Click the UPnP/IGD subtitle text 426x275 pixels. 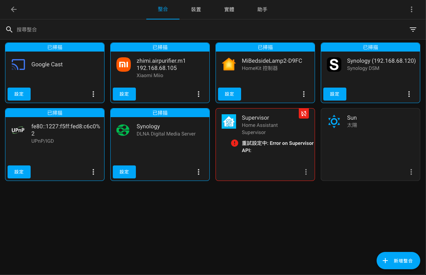(x=43, y=141)
